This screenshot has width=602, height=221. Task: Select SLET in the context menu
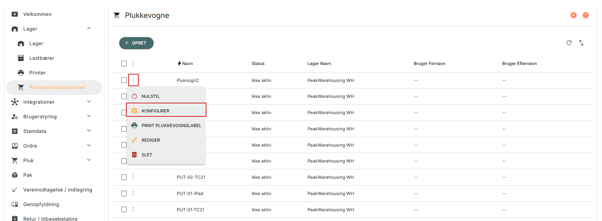[x=147, y=155]
